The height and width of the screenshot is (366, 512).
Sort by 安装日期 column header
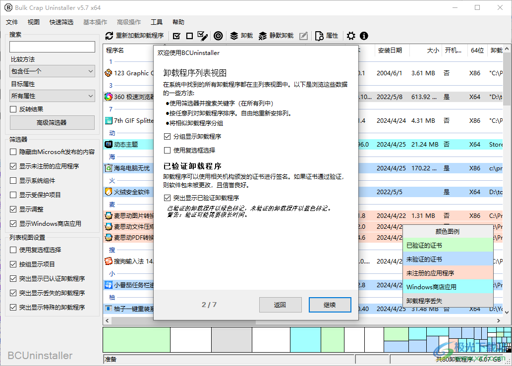(x=390, y=50)
